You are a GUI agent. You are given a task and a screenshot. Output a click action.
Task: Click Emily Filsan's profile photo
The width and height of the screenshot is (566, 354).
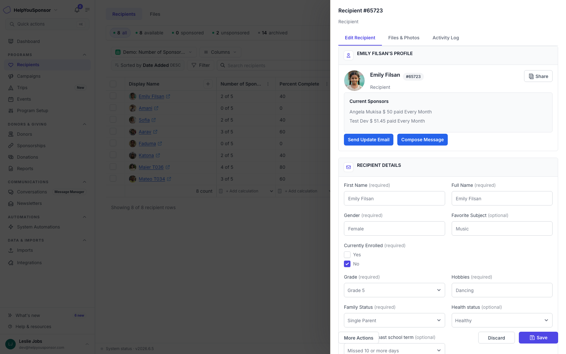354,81
